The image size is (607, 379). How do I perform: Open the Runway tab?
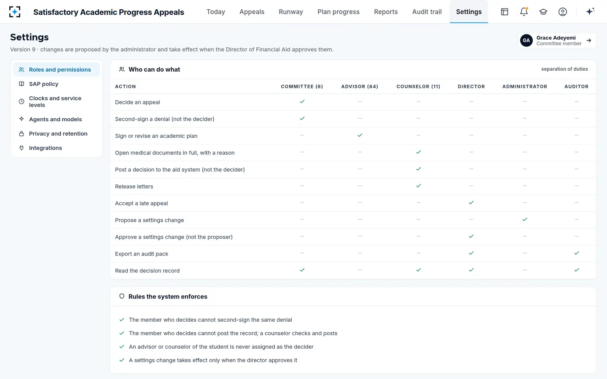[x=291, y=12]
